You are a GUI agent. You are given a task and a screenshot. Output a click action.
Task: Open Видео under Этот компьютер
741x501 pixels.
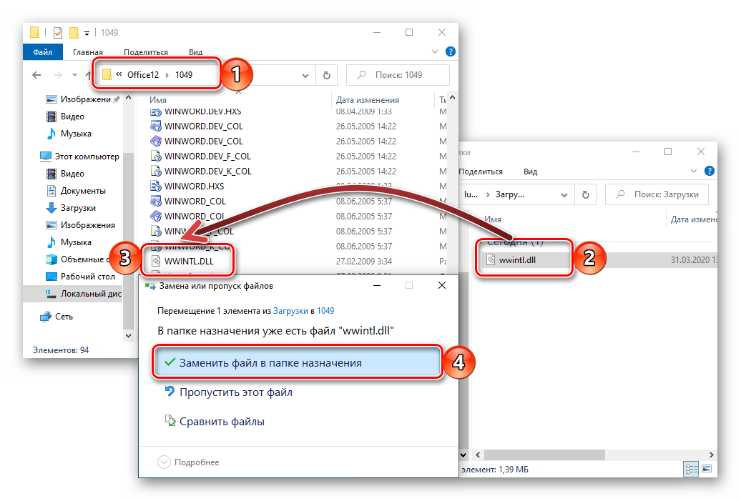[66, 173]
